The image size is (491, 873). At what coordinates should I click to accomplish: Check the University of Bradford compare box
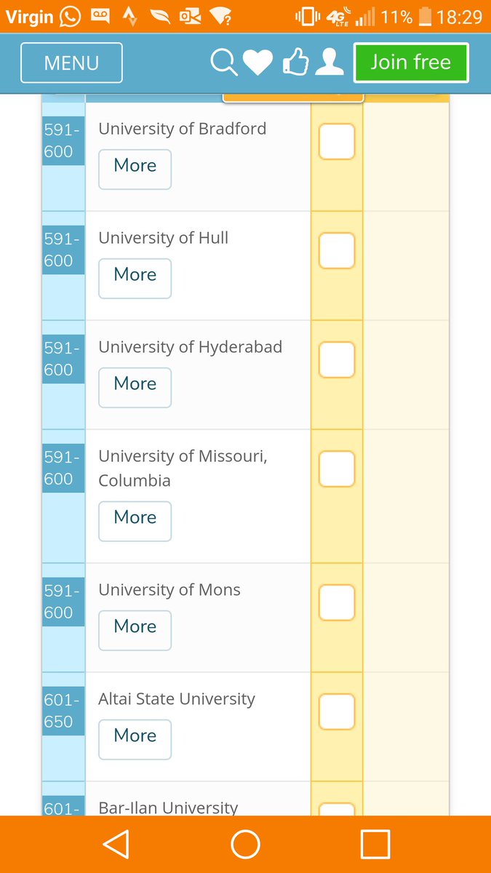[x=337, y=142]
